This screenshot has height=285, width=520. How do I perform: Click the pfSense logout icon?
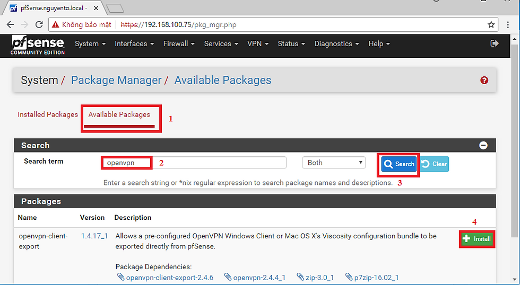click(495, 43)
